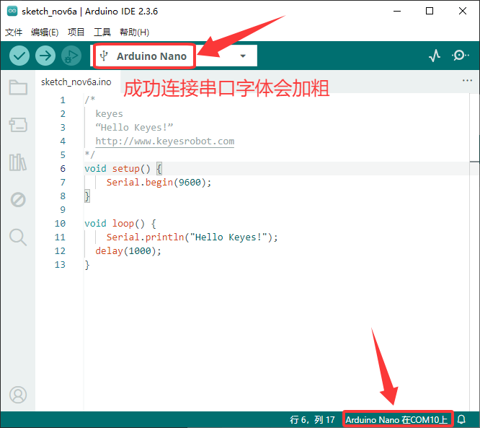
Task: Open the editor tab options menu
Action: coord(467,81)
